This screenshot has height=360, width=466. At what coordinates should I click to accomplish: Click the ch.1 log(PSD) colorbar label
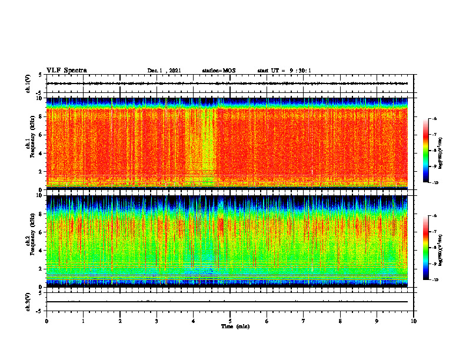pos(441,154)
